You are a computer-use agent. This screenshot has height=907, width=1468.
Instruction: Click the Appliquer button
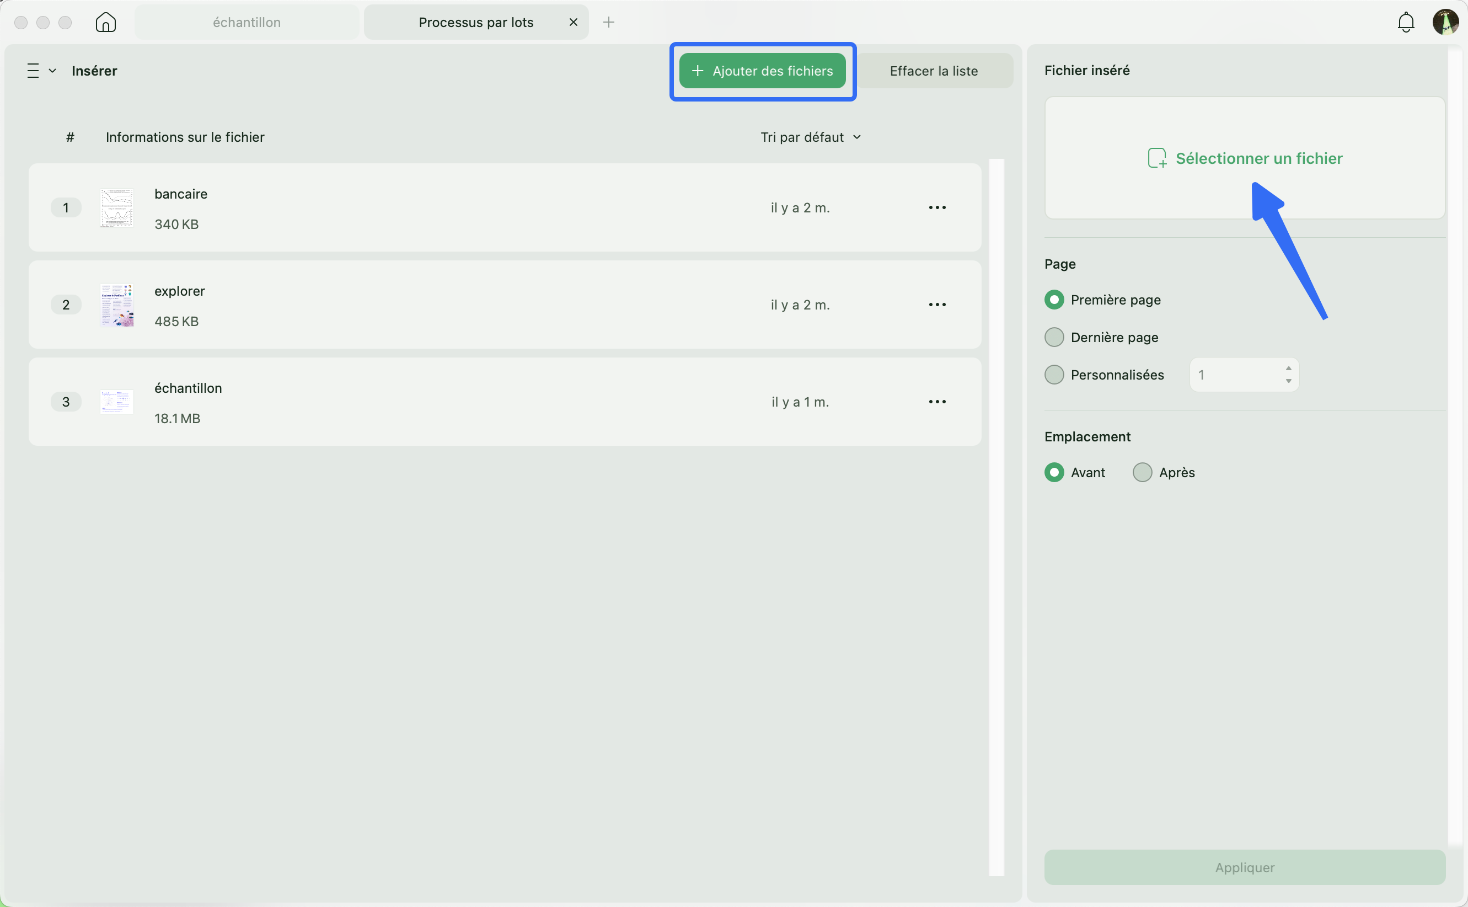(1245, 867)
